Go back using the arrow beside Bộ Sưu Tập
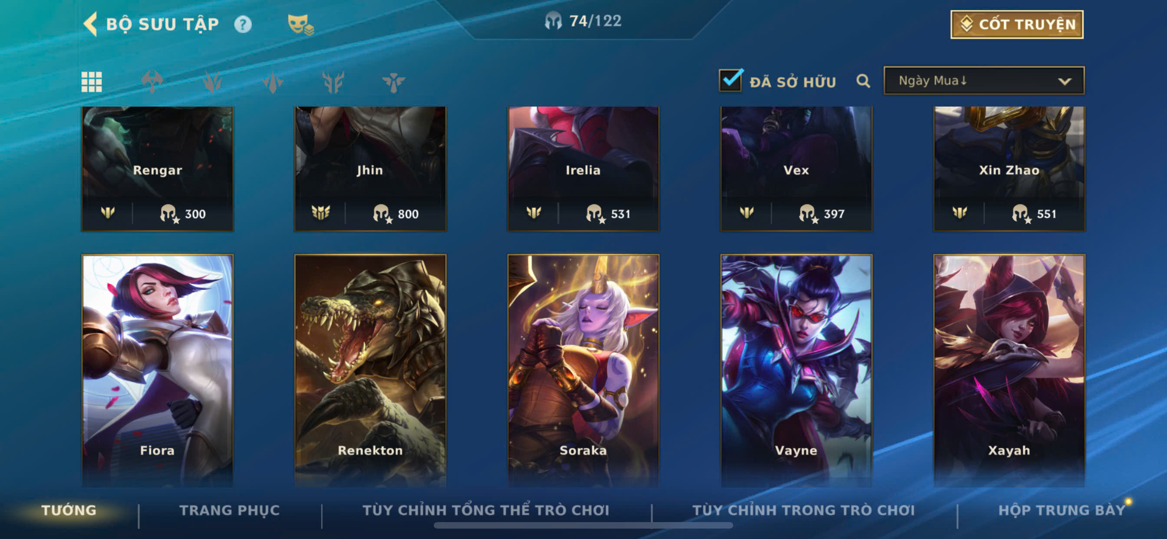 (91, 24)
